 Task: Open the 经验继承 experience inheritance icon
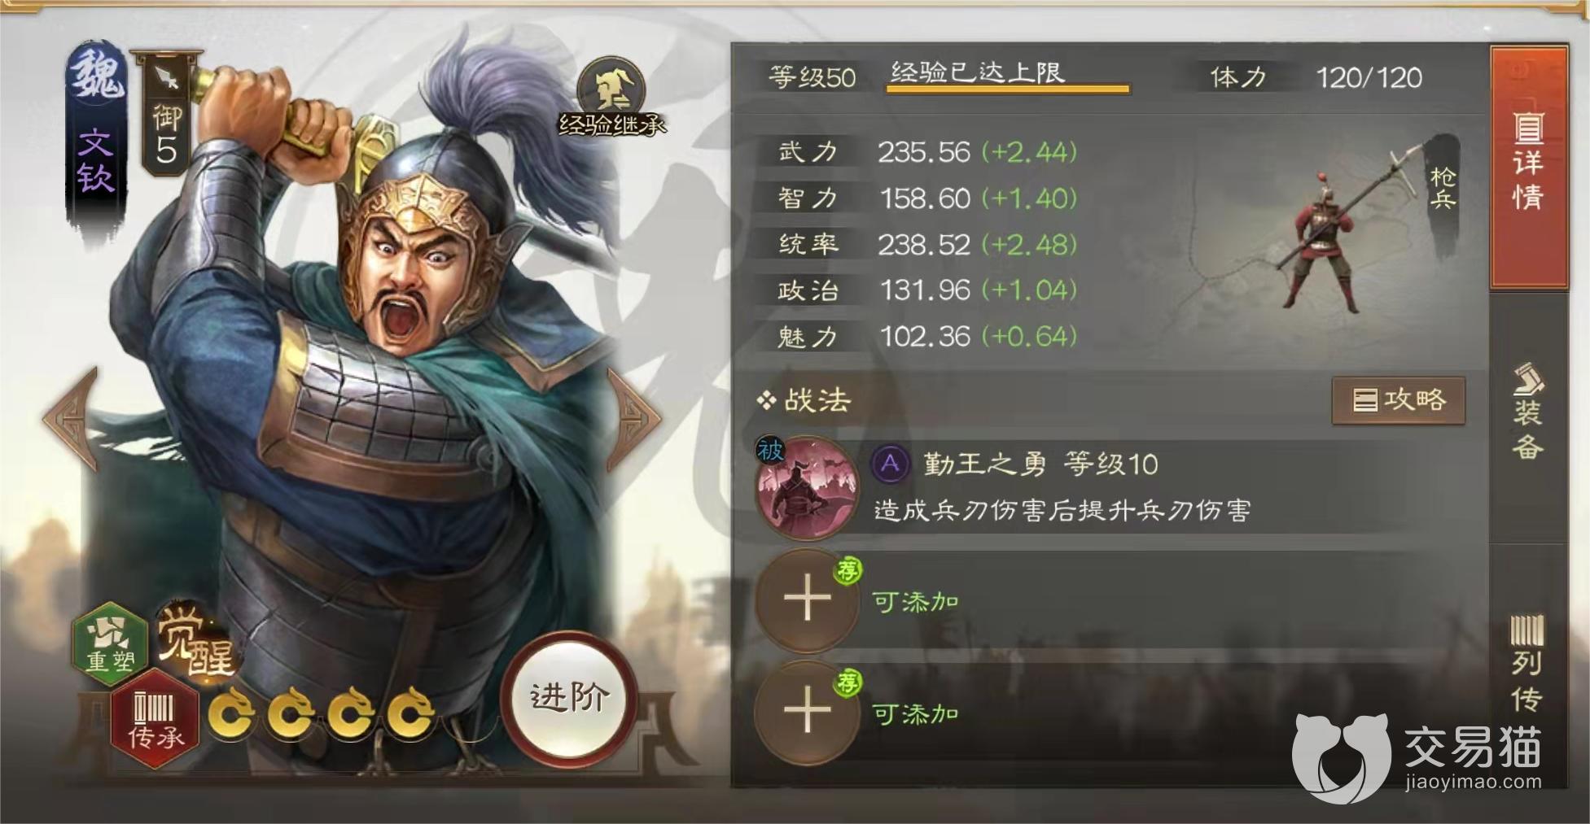[x=611, y=96]
